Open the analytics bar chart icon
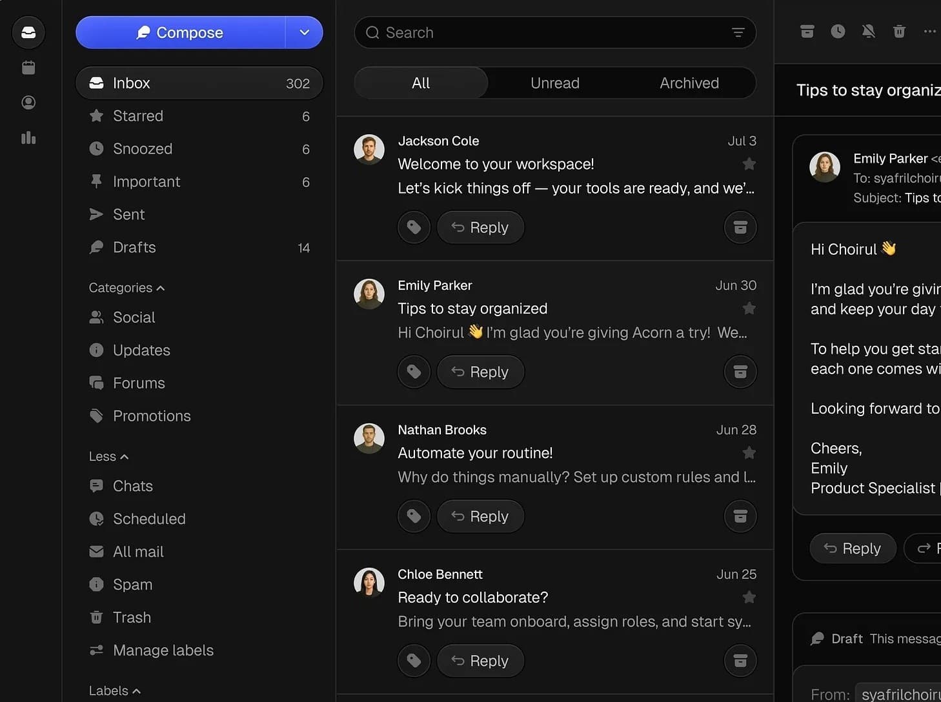The width and height of the screenshot is (941, 702). (x=28, y=137)
